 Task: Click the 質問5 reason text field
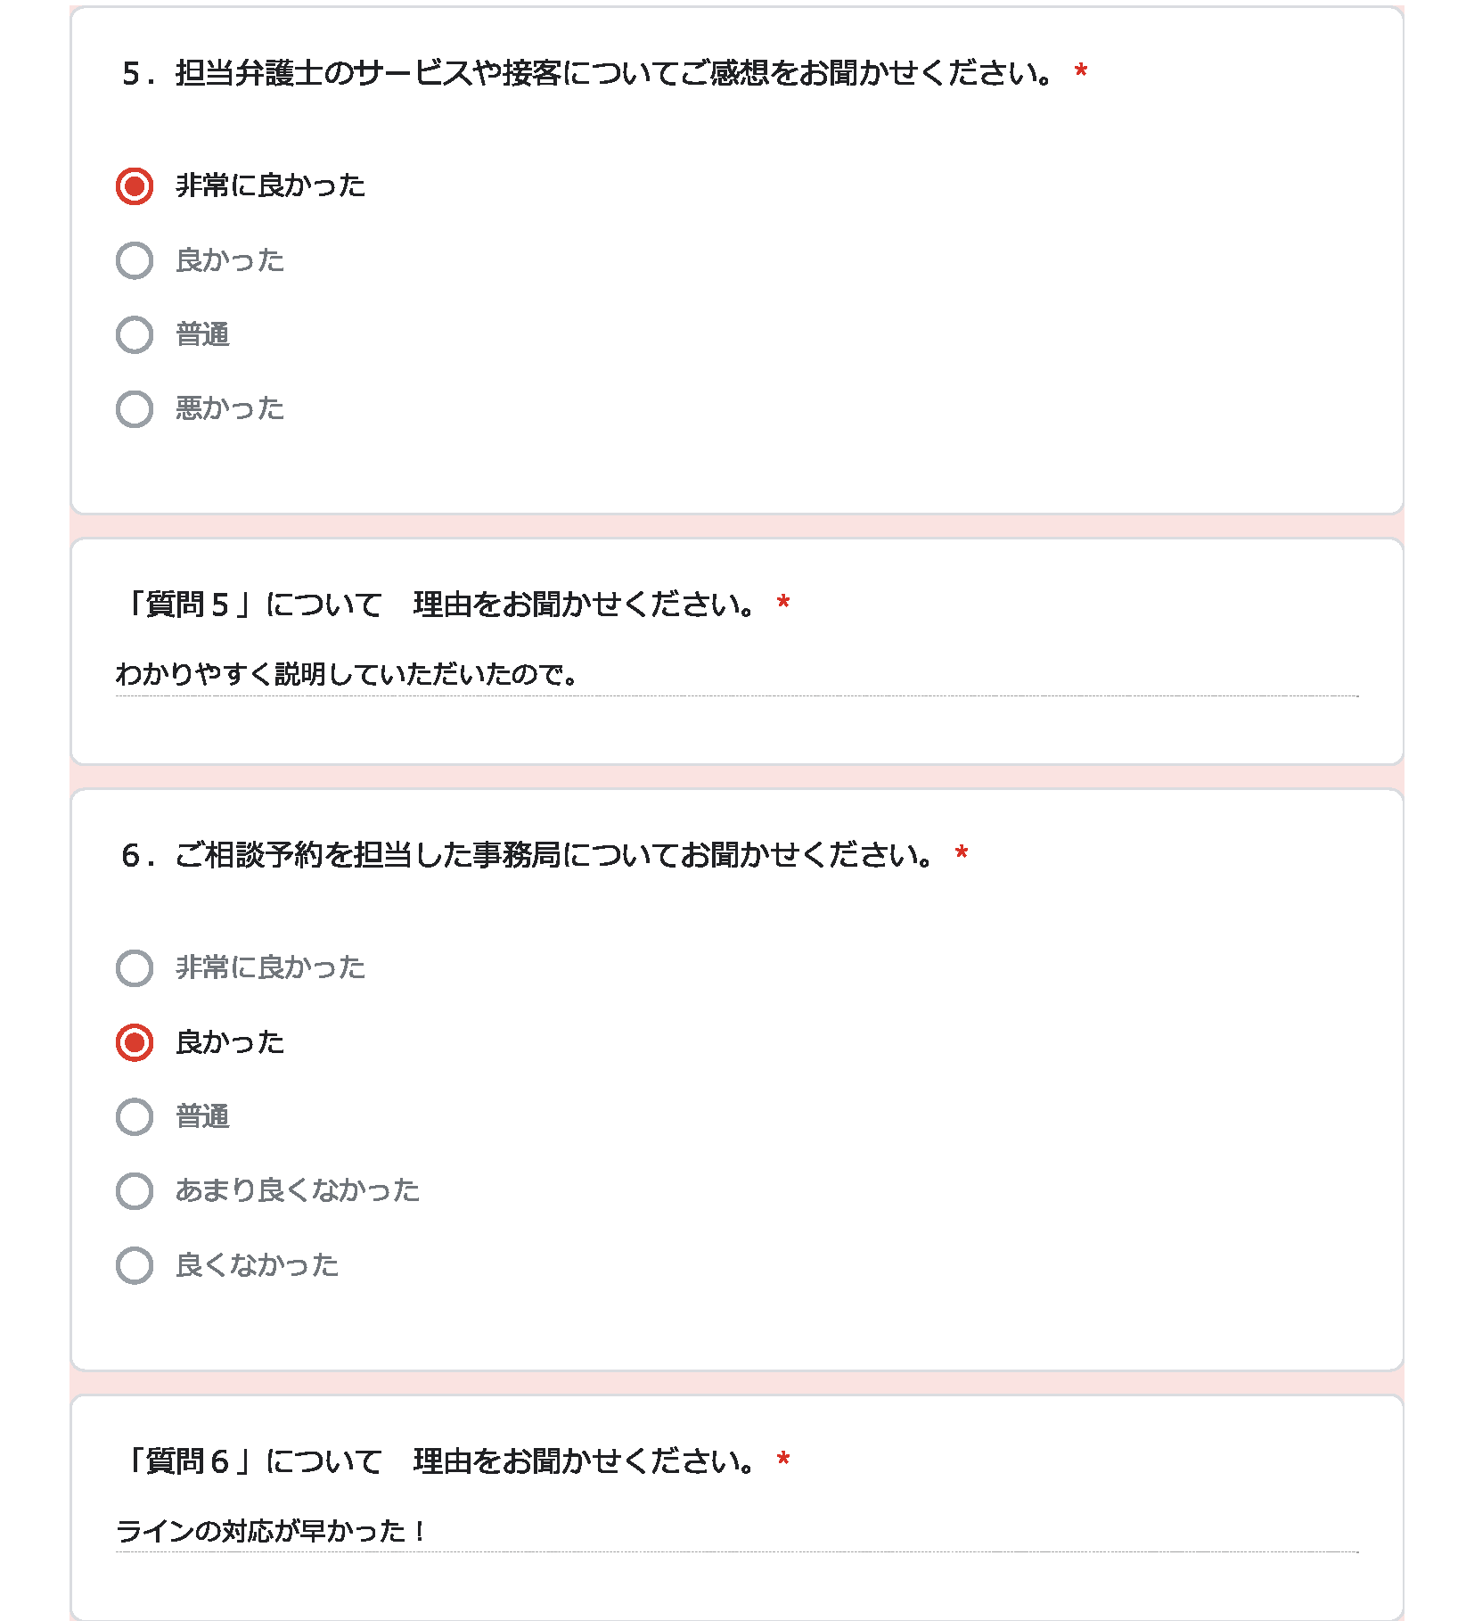pyautogui.click(x=737, y=675)
